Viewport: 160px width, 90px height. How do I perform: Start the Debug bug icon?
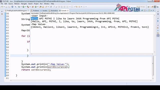tap(19, 7)
